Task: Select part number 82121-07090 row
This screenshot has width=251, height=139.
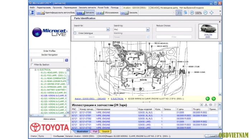Action: pos(145,112)
